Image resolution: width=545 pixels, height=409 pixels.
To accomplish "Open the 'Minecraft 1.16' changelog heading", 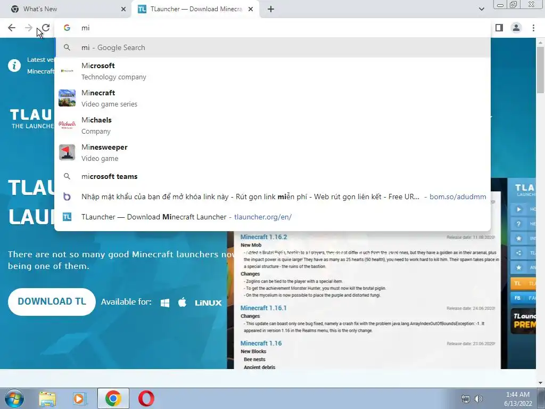I will [x=261, y=343].
